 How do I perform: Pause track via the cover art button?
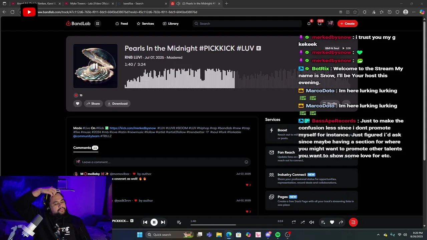95,66
